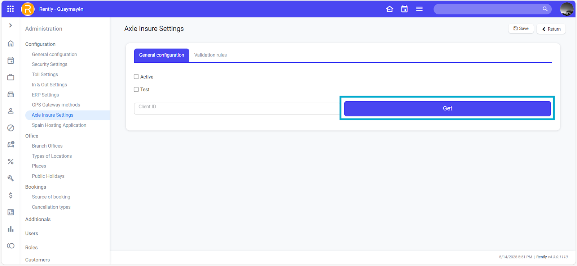Viewport: 577px width, 266px height.
Task: Open the percent discounts icon in sidebar
Action: [11, 162]
